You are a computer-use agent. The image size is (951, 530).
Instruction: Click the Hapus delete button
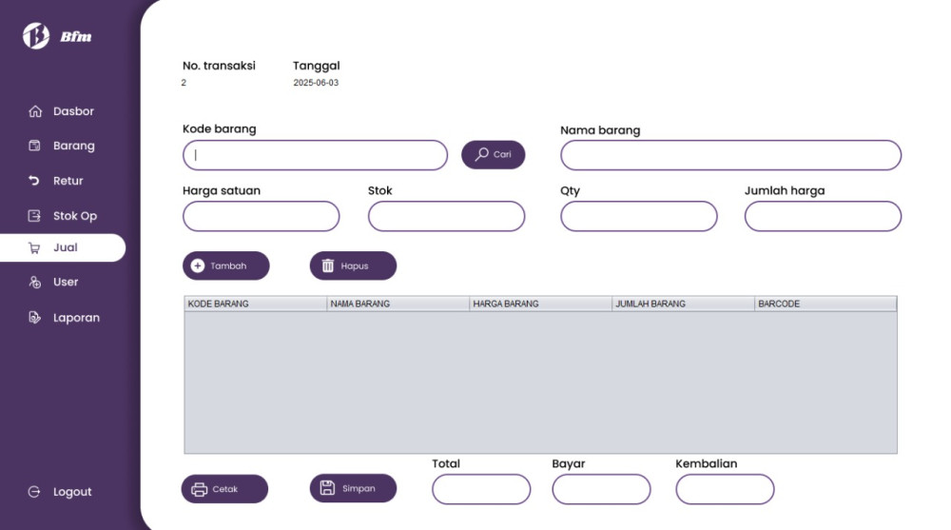coord(353,265)
